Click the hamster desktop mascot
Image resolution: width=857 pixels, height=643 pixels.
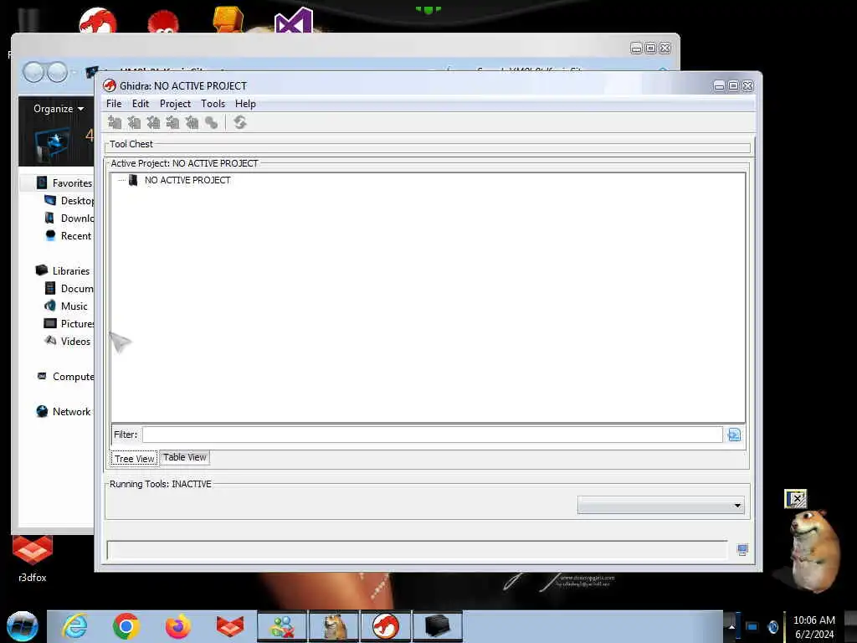(x=813, y=551)
